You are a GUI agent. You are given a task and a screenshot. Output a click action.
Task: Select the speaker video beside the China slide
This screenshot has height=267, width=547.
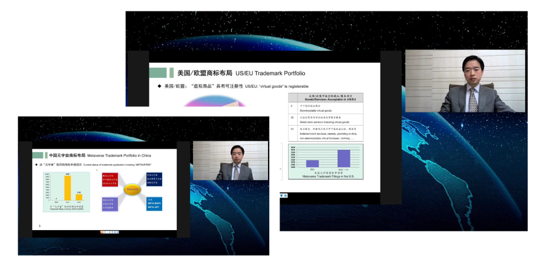(231, 161)
